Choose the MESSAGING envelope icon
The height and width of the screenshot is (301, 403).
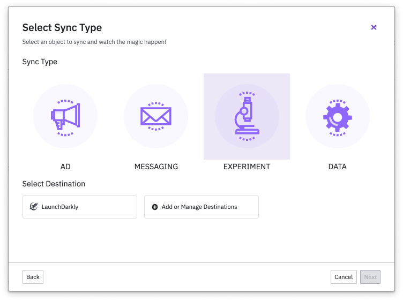tap(156, 116)
